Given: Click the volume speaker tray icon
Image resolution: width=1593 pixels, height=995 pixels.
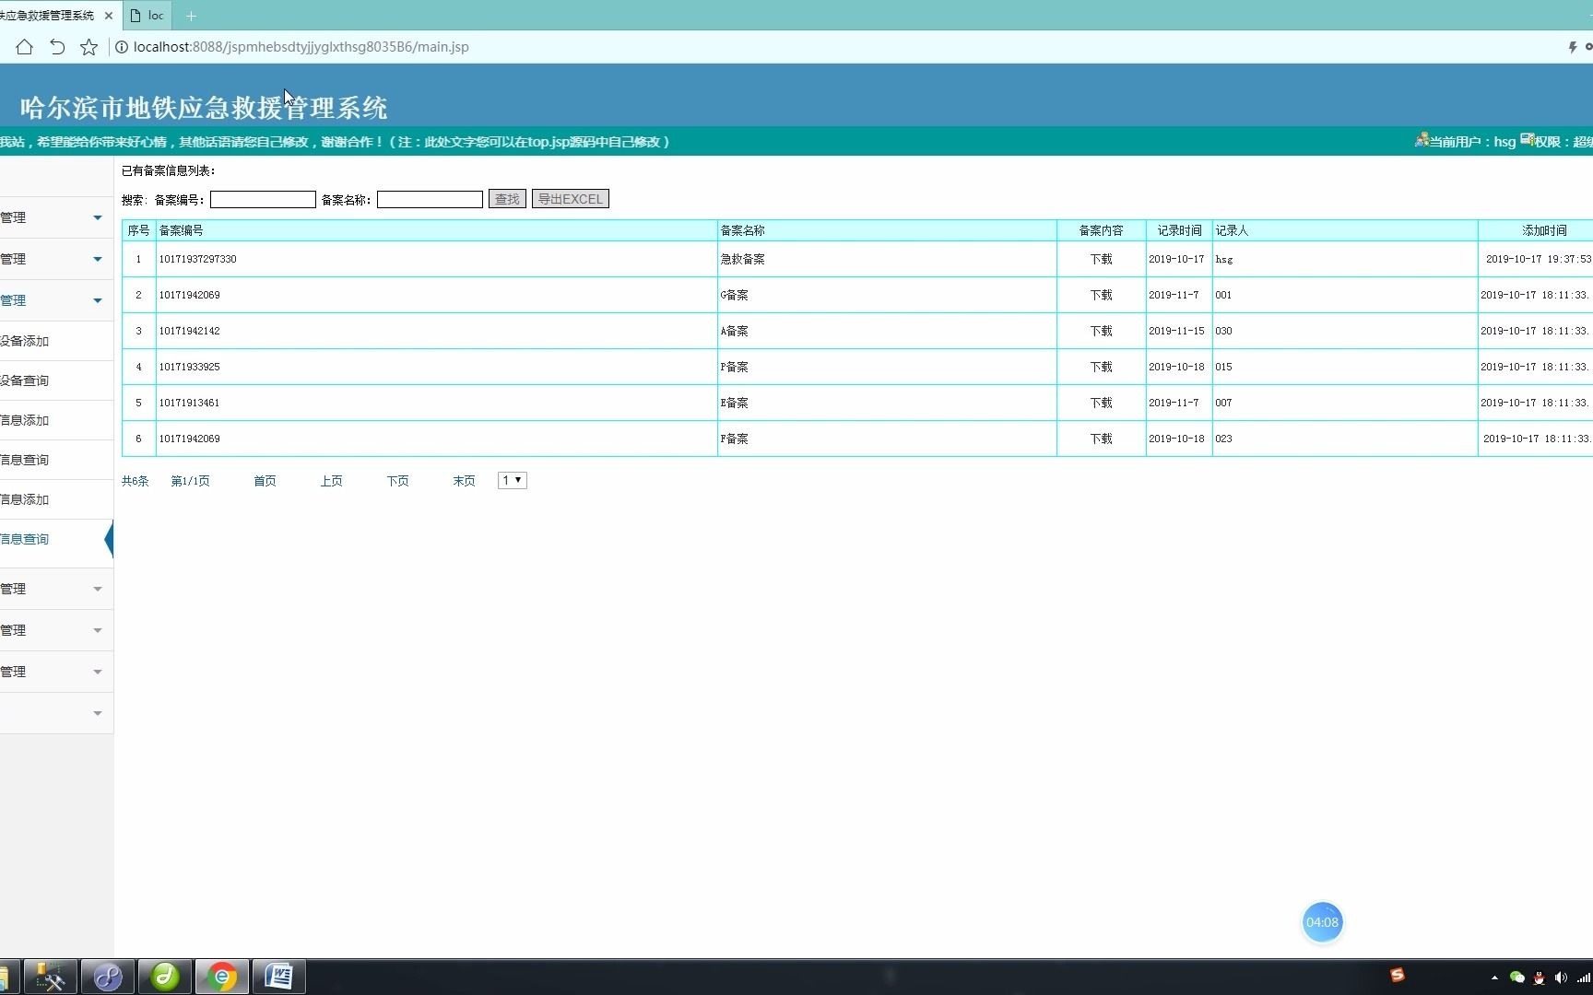Looking at the screenshot, I should [x=1560, y=977].
